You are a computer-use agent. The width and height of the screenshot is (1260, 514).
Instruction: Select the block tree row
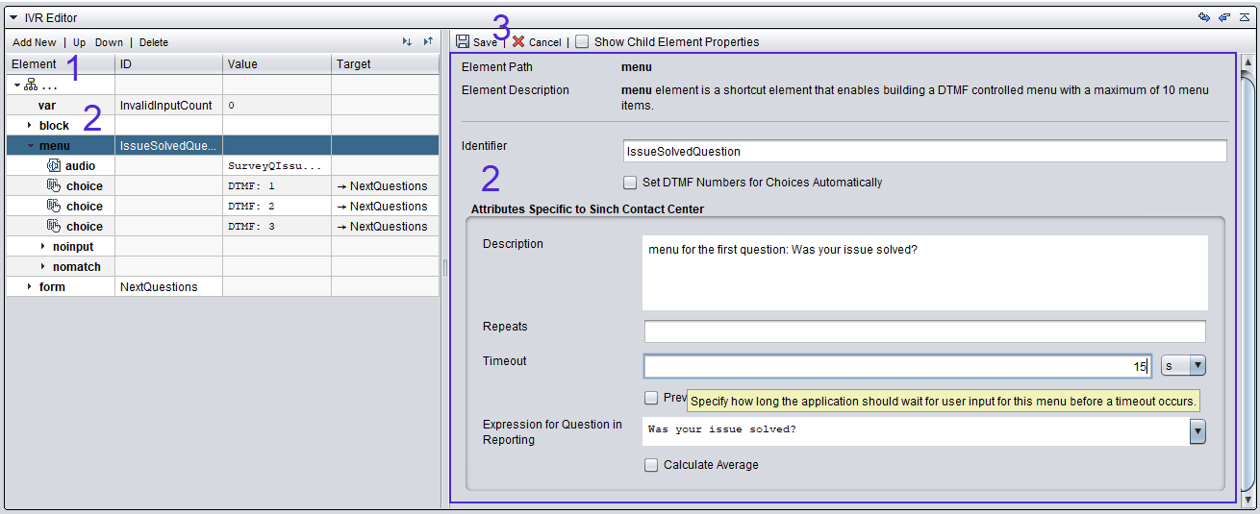pos(222,126)
